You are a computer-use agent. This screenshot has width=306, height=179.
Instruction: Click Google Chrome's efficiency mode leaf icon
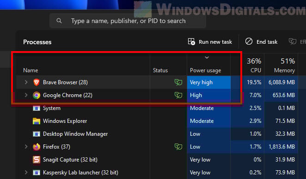178,95
